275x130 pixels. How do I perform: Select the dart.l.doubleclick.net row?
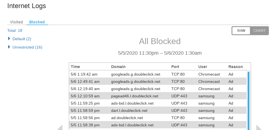click(158, 110)
